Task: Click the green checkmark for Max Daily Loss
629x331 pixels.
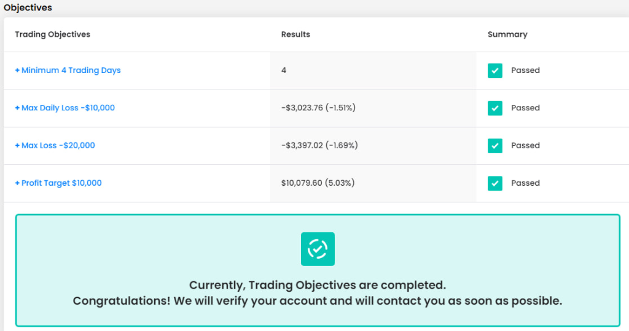Action: click(495, 108)
